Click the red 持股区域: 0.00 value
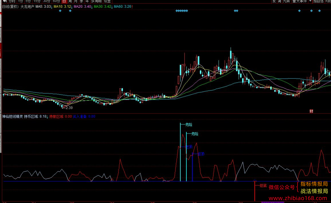This screenshot has height=203, width=331. [x=60, y=116]
